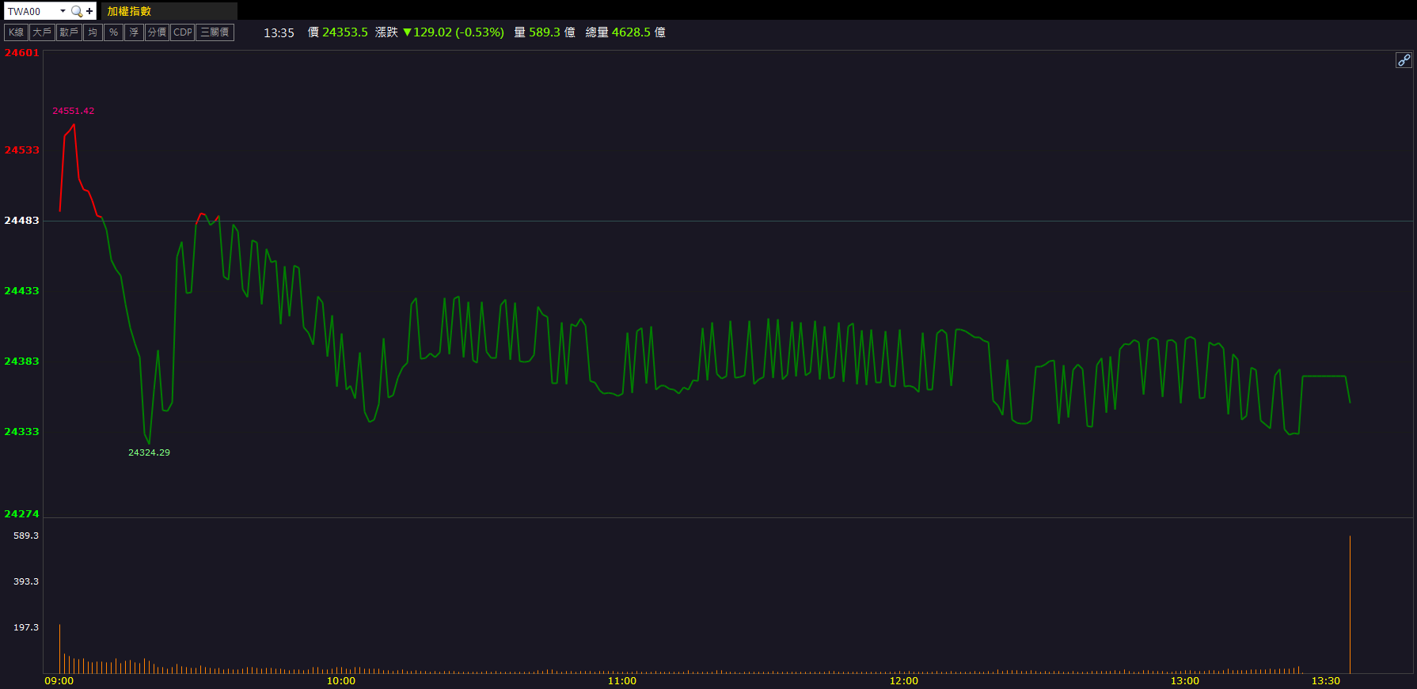This screenshot has width=1417, height=689.
Task: Click into the TWA00 symbol input field
Action: click(x=30, y=11)
